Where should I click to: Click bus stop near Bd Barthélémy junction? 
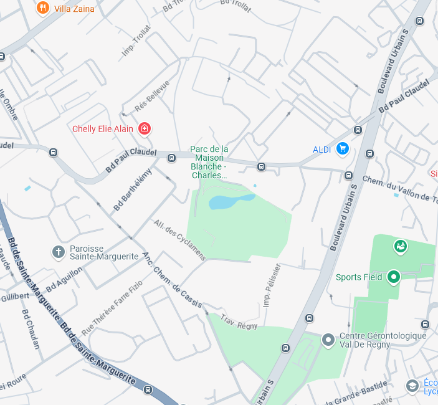172,158
